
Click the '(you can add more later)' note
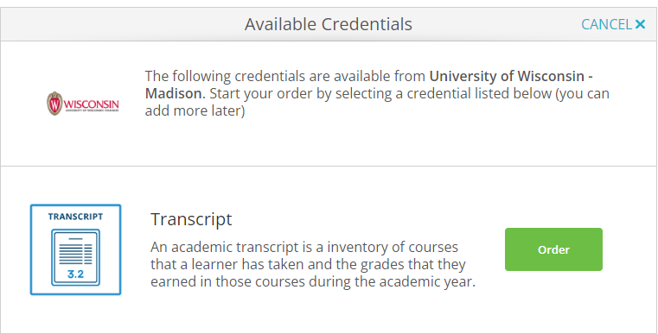[x=377, y=102]
